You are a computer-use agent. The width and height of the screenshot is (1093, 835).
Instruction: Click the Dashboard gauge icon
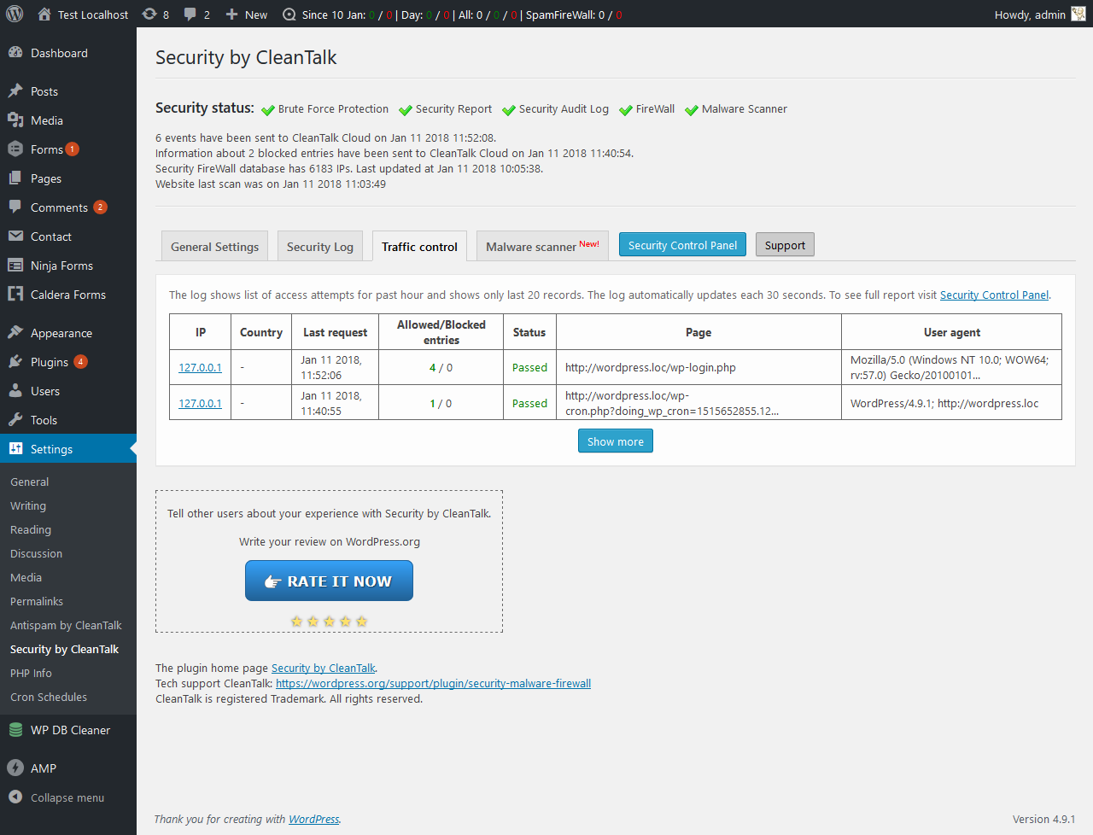tap(15, 53)
